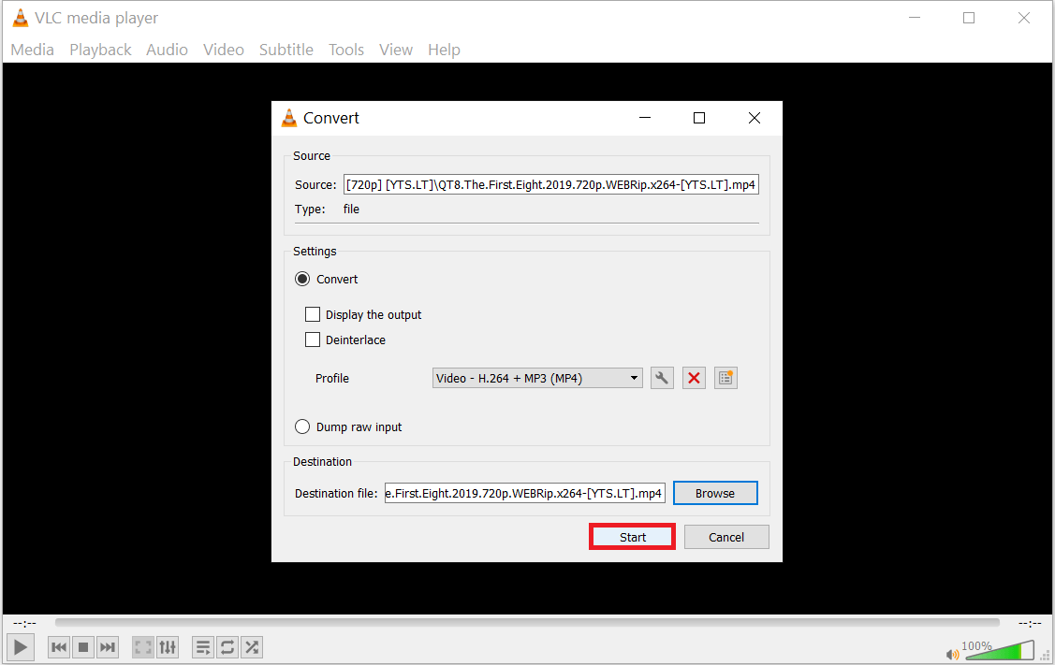The image size is (1055, 665).
Task: Click VLC cone icon in main title bar
Action: point(21,18)
